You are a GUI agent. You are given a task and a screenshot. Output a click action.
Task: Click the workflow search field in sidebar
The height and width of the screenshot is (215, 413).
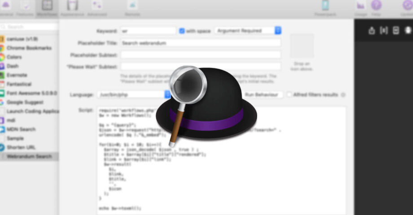pos(29,27)
